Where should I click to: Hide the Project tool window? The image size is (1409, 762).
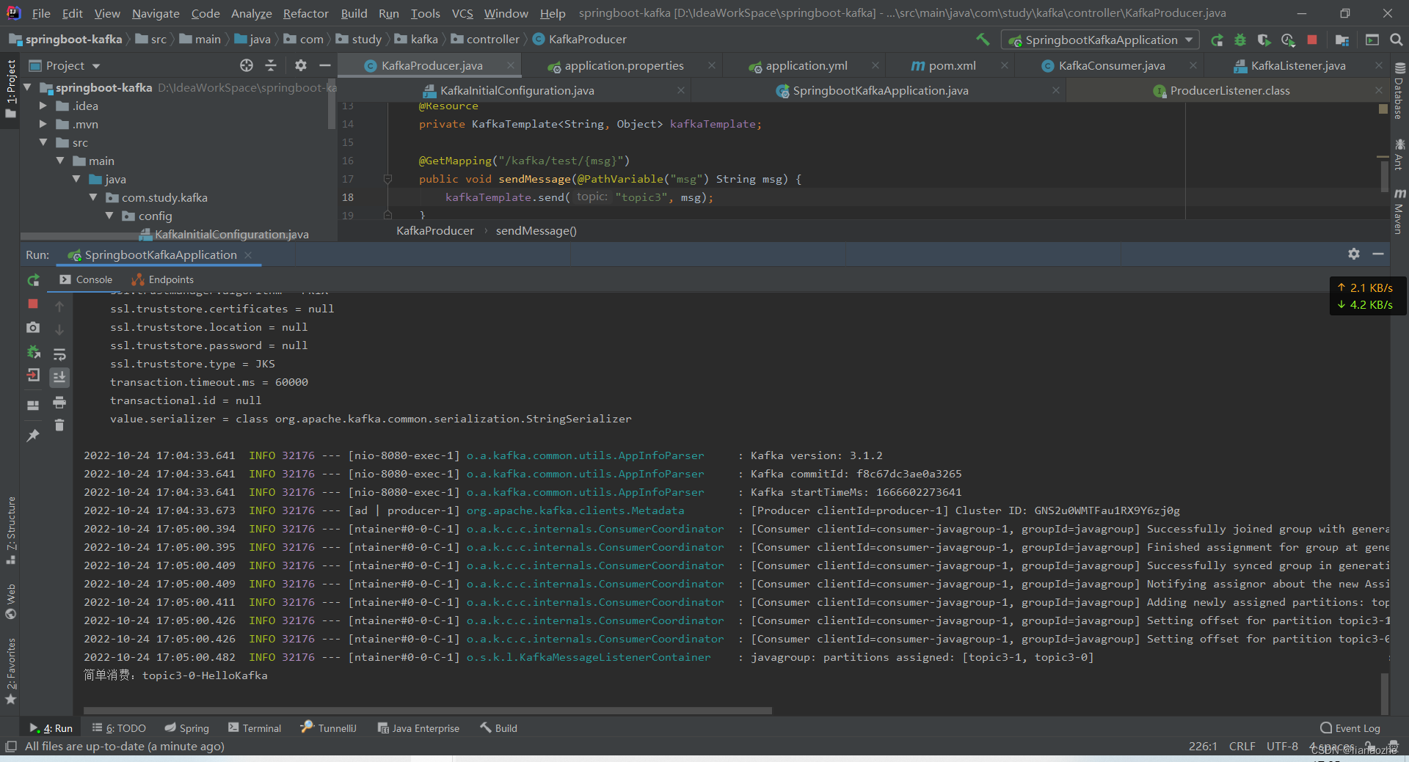pyautogui.click(x=324, y=65)
